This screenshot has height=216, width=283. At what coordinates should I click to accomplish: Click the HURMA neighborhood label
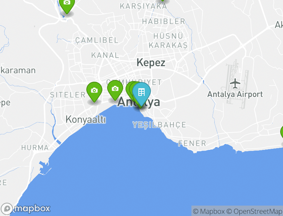35,148
